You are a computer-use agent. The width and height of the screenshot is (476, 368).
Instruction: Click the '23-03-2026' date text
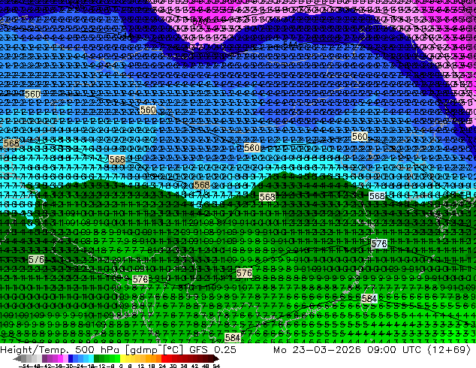click(x=327, y=350)
